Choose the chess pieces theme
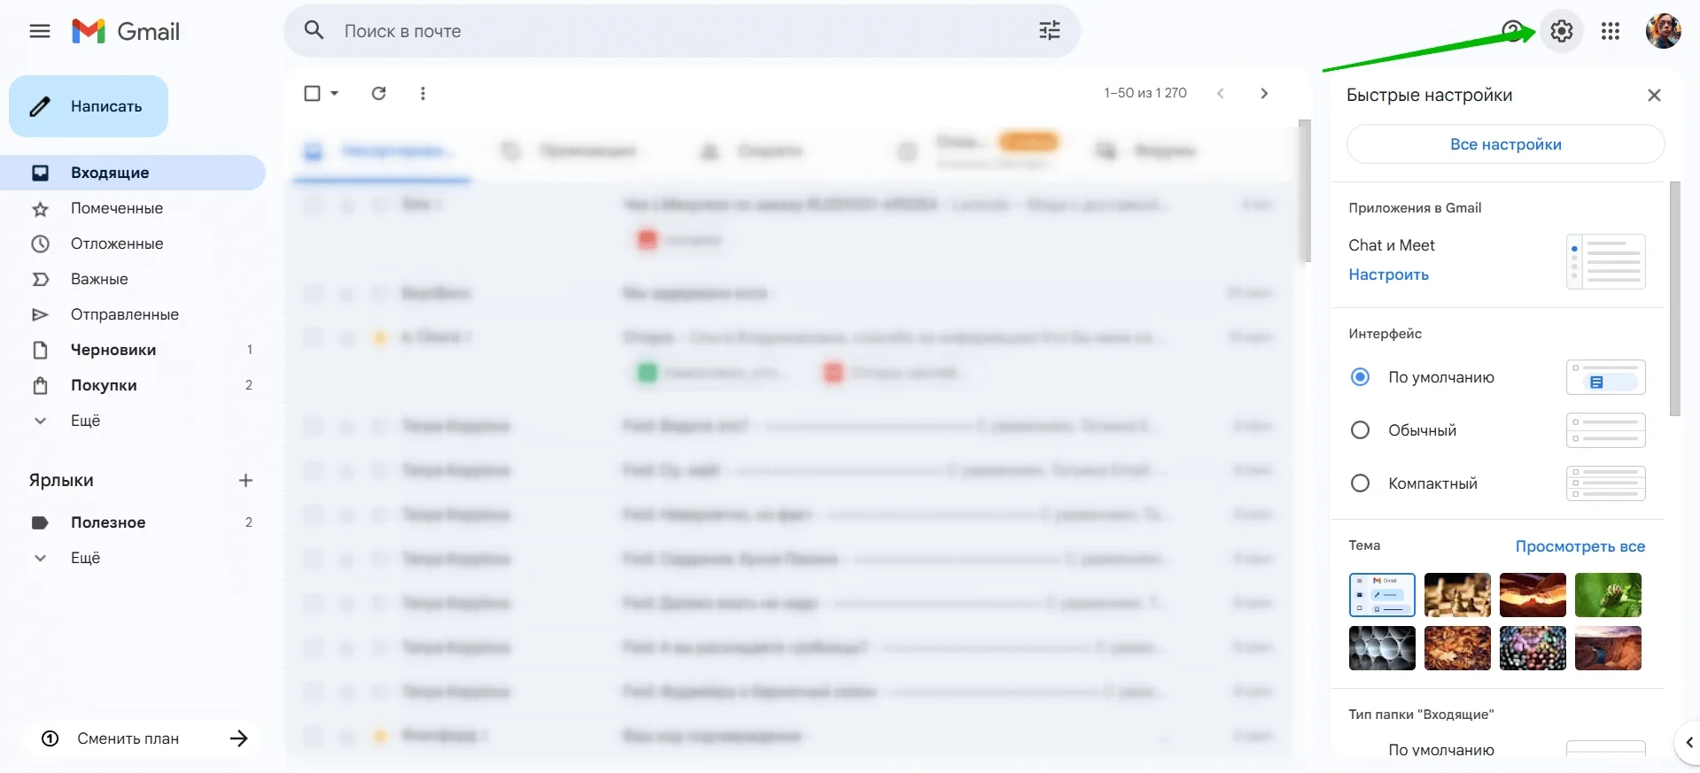Viewport: 1700px width, 773px height. 1457,595
